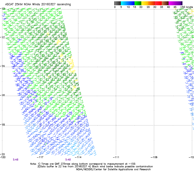Click the cyan-blue 5-15 knots color segment
This screenshot has height=171, width=194.
click(x=128, y=3)
